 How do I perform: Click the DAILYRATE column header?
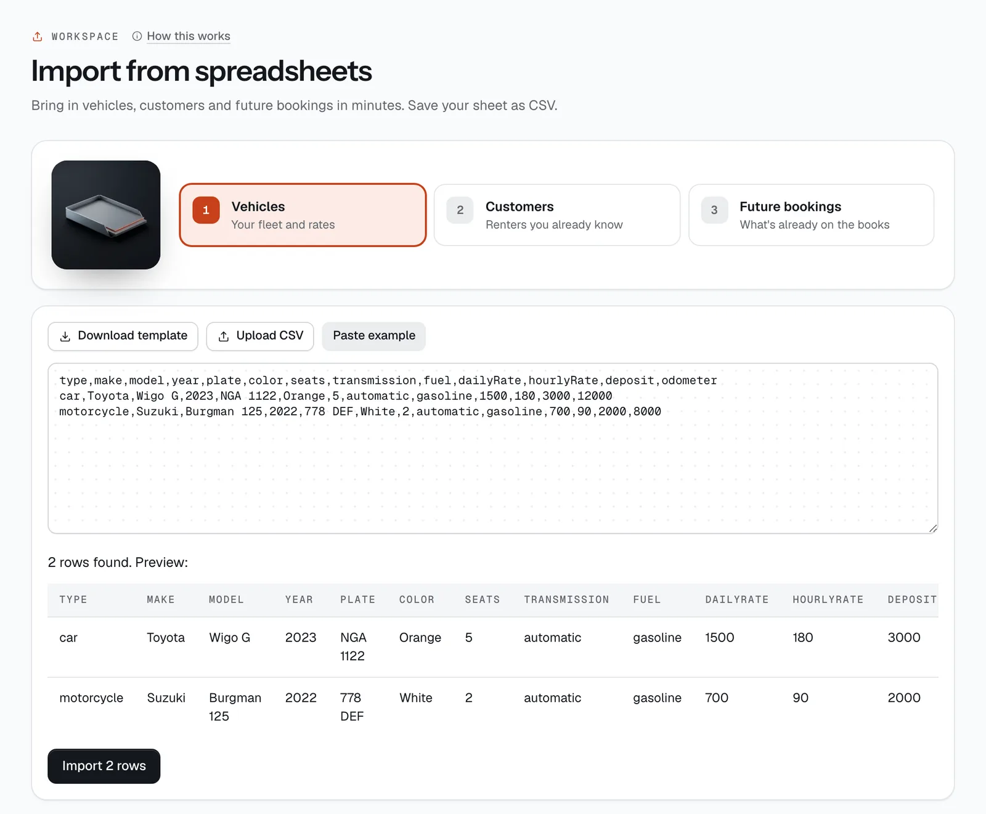click(x=737, y=600)
